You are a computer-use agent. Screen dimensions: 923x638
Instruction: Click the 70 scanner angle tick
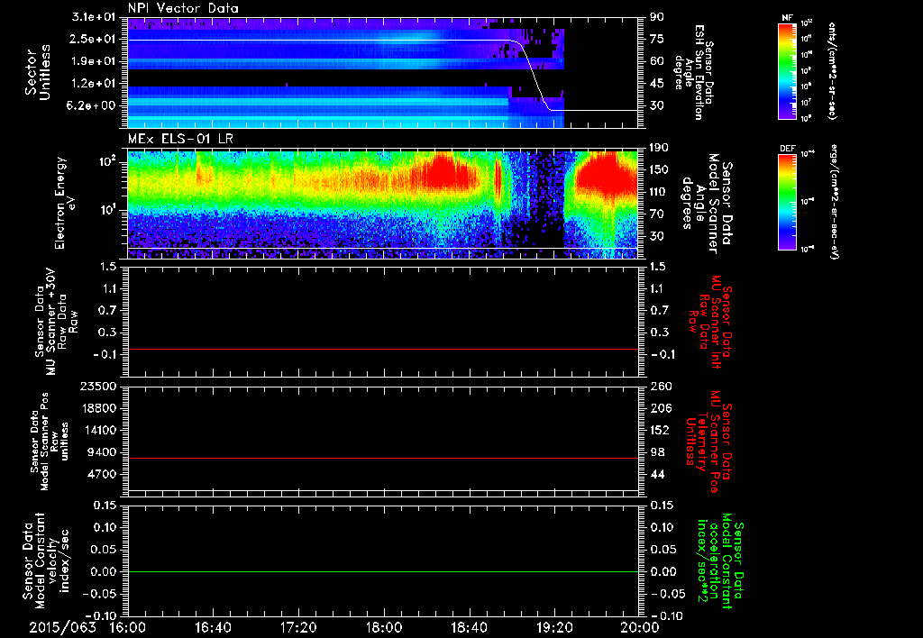coord(657,214)
